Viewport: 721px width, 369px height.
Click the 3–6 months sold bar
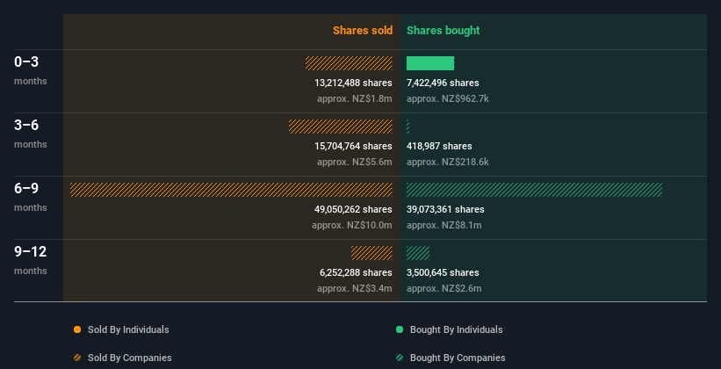341,127
